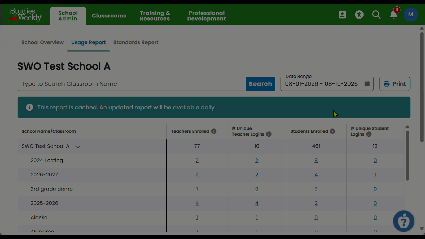Click the page scrollbar down arrow
Viewport: 425px width, 239px height.
click(422, 229)
